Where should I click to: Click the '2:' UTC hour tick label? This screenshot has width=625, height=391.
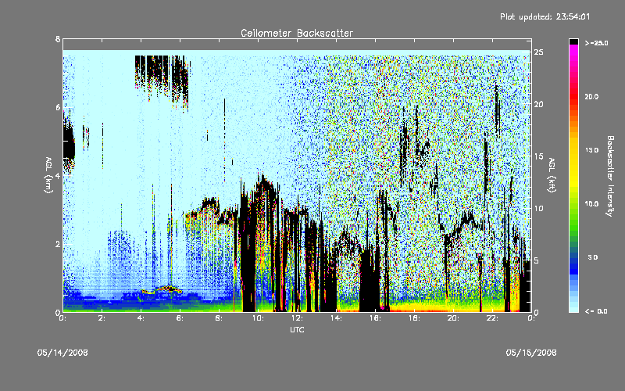102,318
